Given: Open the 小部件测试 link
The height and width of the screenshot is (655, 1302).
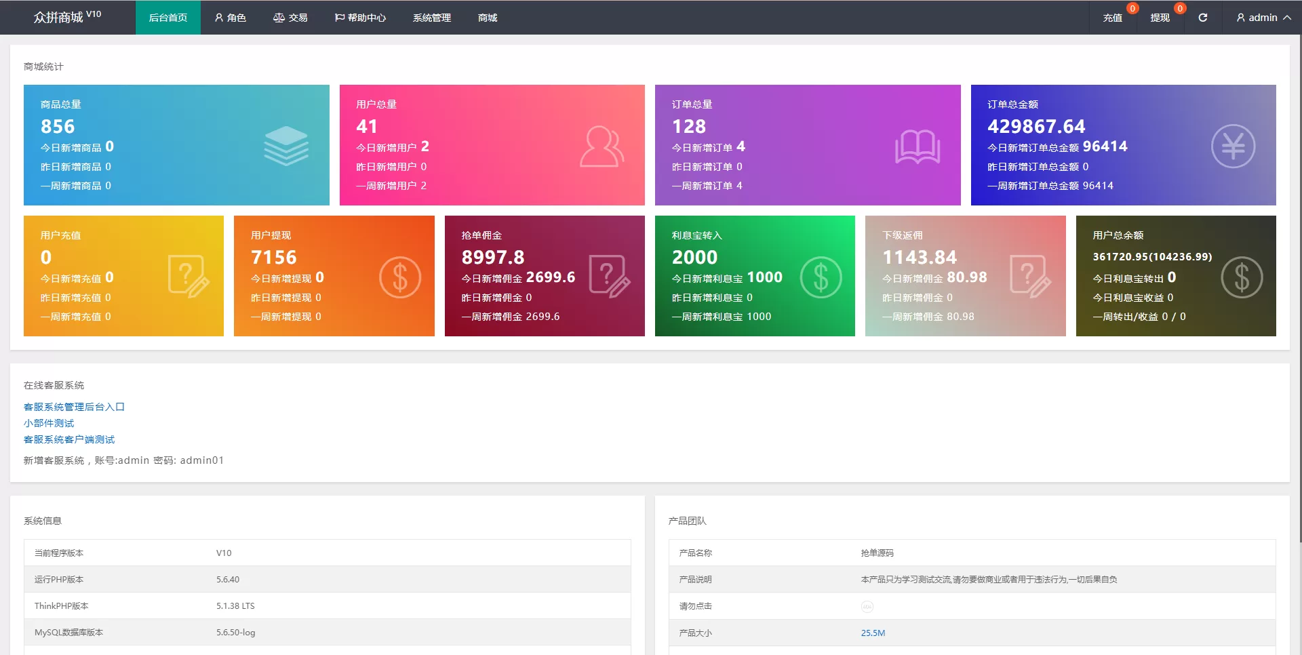Looking at the screenshot, I should click(49, 423).
